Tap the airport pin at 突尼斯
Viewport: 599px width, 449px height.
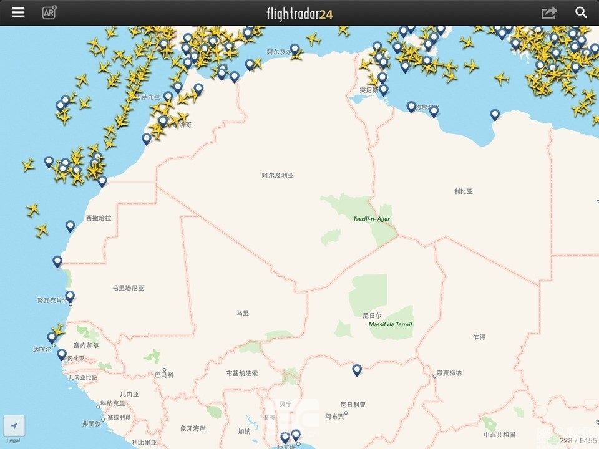point(384,90)
